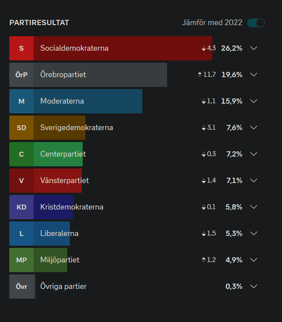This screenshot has width=282, height=322.
Task: Click the KD party badge
Action: [x=21, y=207]
